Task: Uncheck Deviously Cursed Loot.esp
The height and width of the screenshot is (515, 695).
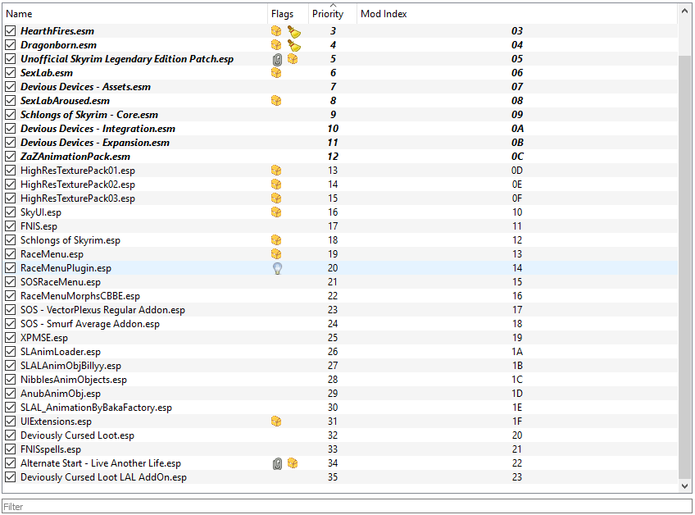Action: click(10, 435)
